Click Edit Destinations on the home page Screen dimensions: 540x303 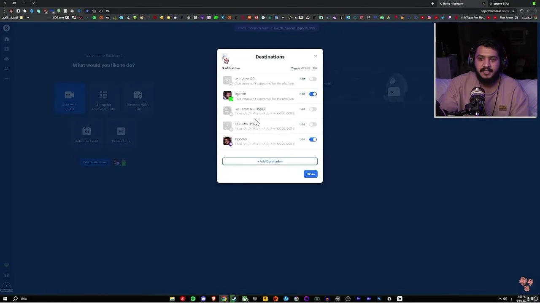click(95, 162)
